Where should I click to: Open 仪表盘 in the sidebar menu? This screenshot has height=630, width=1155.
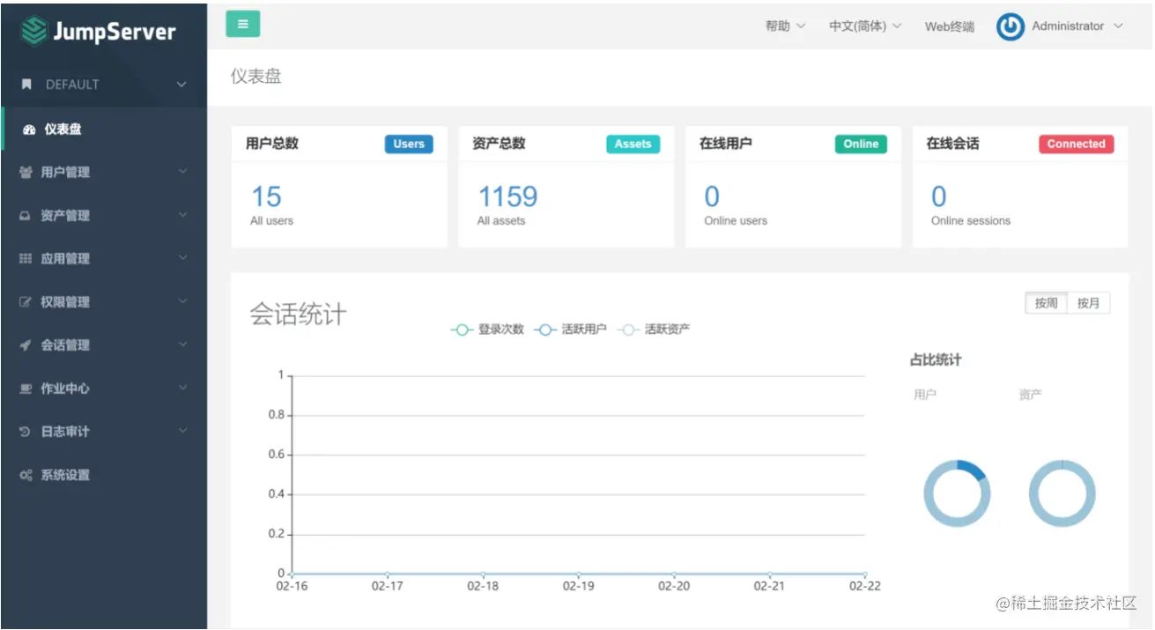(104, 129)
